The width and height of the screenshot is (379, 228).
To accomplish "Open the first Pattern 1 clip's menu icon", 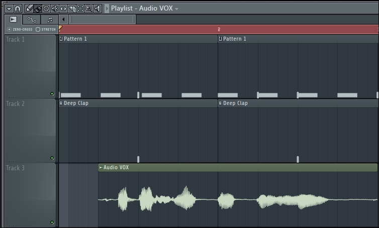I will (61, 39).
